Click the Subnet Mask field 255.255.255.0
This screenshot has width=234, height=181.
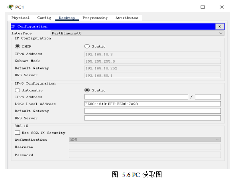click(153, 61)
